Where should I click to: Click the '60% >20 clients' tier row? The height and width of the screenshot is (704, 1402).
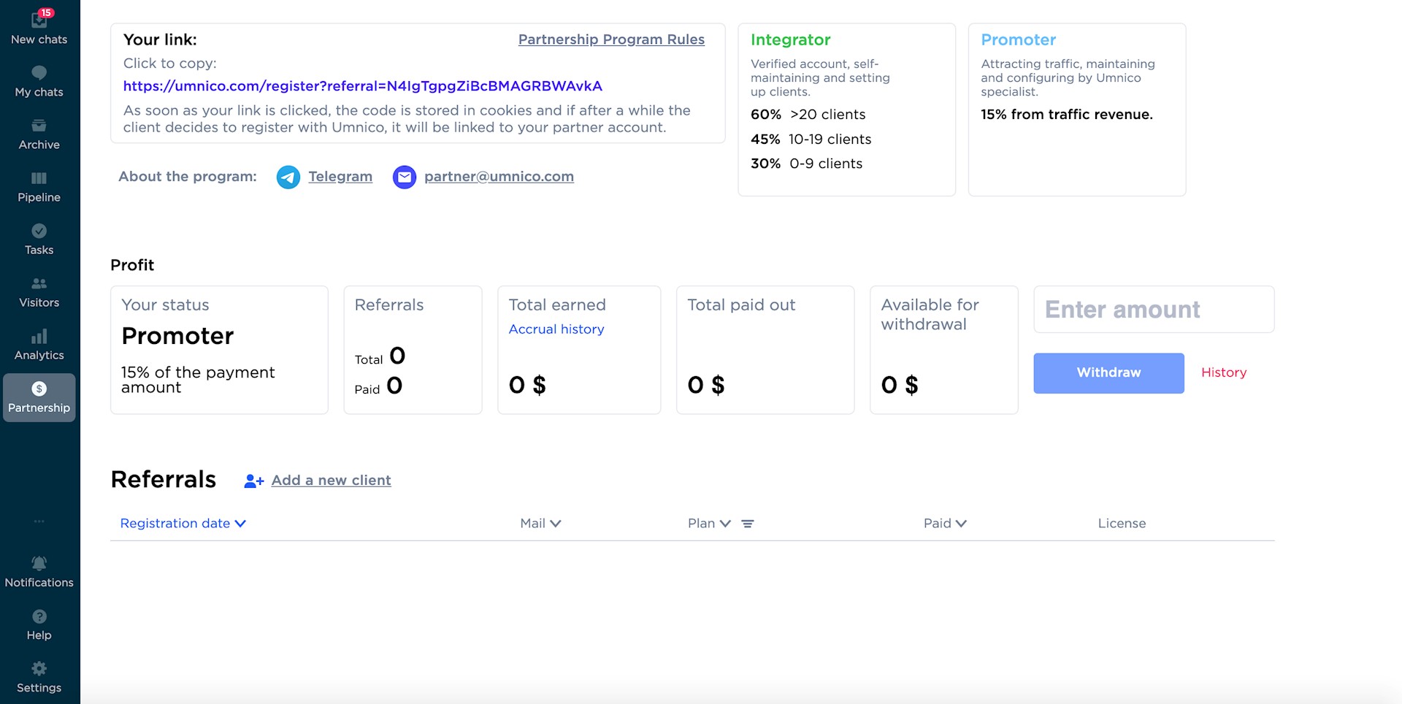point(808,115)
